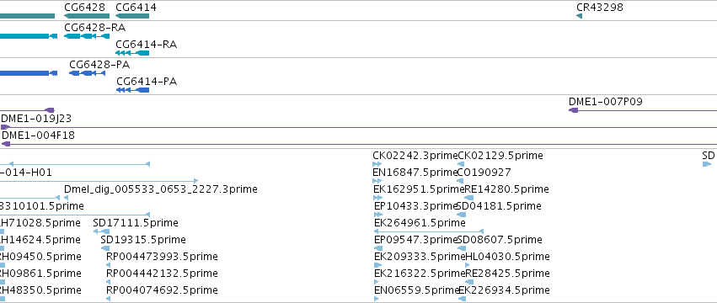Click the CK02129.5prime EST marker

461,164
